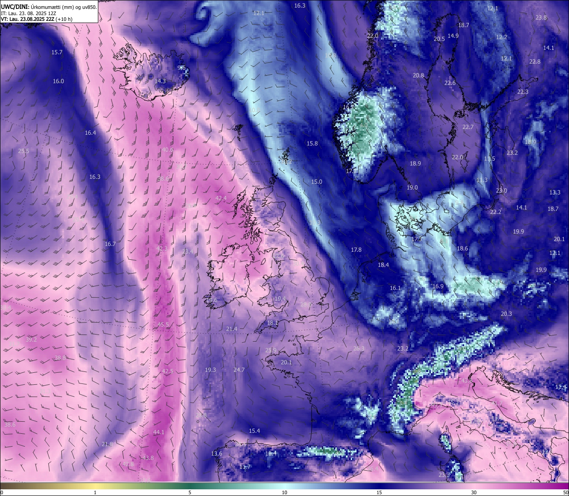Click the 38.8 value in the lower-left Atlantic
This screenshot has height=496, width=569.
pyautogui.click(x=60, y=358)
